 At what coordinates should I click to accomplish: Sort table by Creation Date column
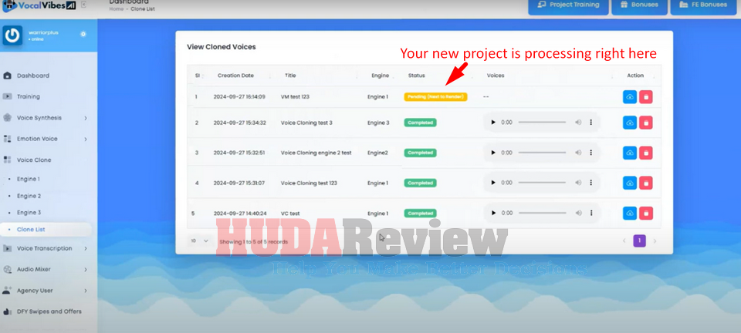(235, 76)
